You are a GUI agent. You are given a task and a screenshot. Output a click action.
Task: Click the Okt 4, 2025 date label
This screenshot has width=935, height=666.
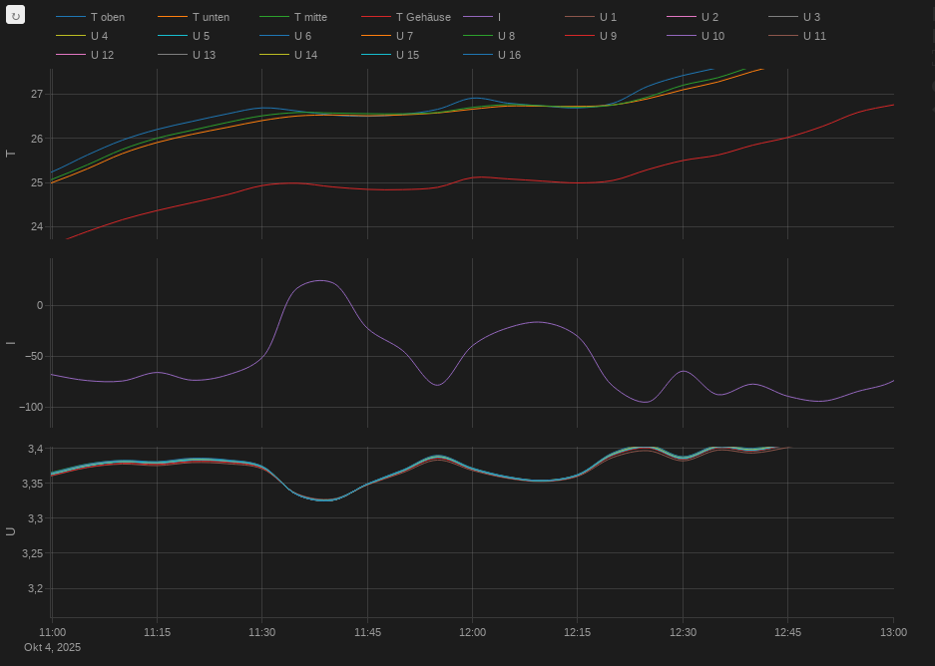pos(52,647)
